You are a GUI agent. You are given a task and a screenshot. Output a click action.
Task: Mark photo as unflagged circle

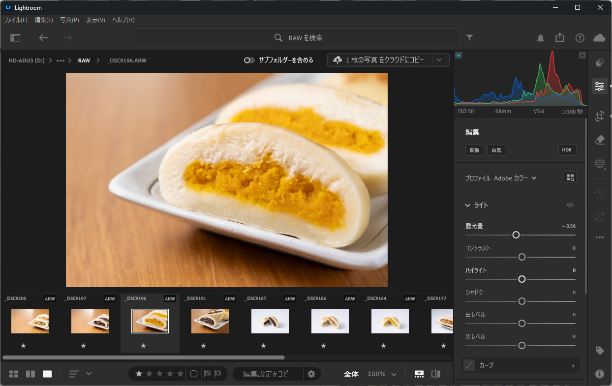tap(194, 374)
